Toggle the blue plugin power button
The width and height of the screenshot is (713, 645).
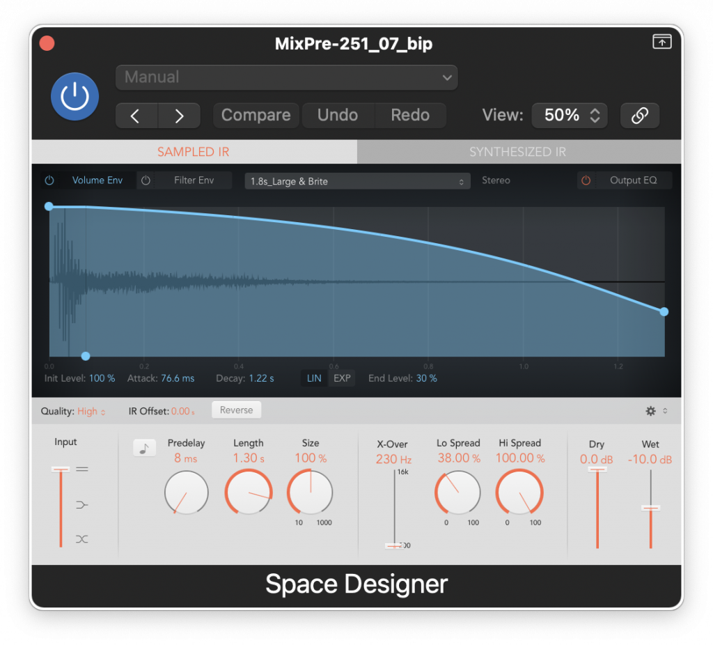coord(75,96)
